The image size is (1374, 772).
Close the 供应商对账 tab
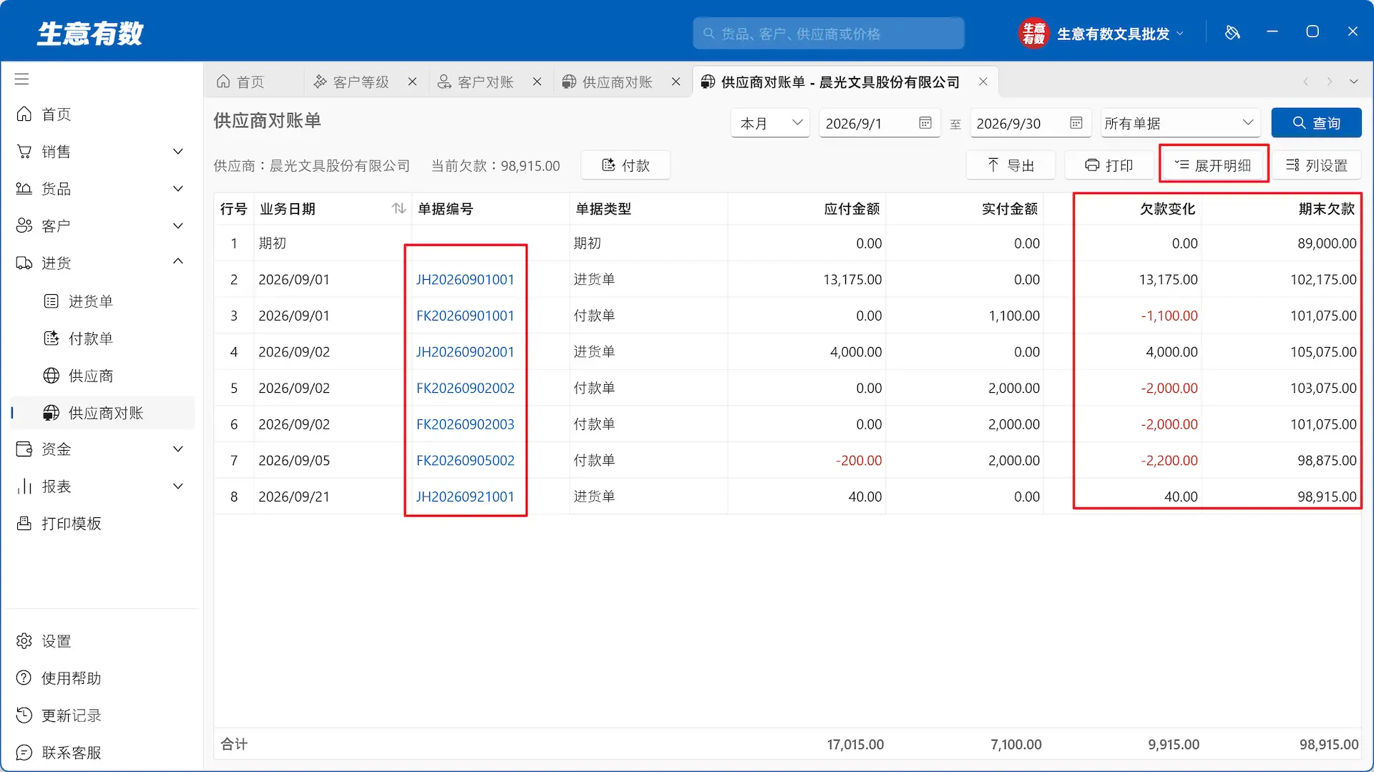676,82
